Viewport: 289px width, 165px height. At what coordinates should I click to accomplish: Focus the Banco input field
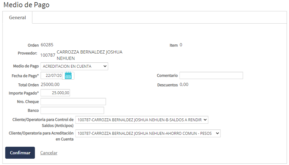coord(72,111)
